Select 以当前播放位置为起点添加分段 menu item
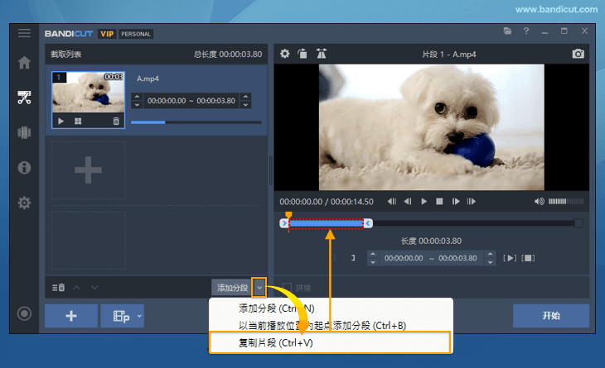Viewport: 605px width, 368px height. coord(322,325)
